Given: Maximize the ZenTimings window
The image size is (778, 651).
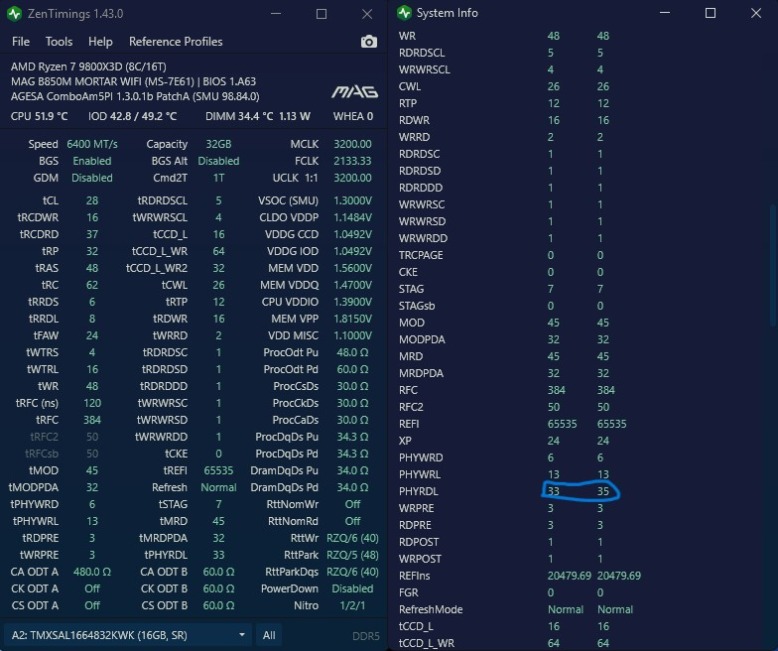Looking at the screenshot, I should point(322,14).
